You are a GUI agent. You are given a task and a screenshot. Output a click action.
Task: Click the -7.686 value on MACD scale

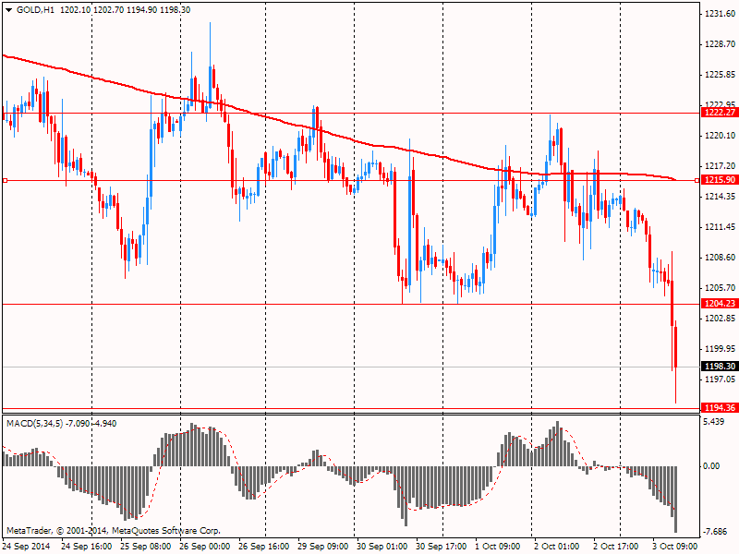[x=716, y=532]
